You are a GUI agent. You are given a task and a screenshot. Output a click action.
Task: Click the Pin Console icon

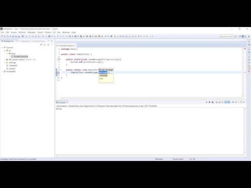[233, 102]
